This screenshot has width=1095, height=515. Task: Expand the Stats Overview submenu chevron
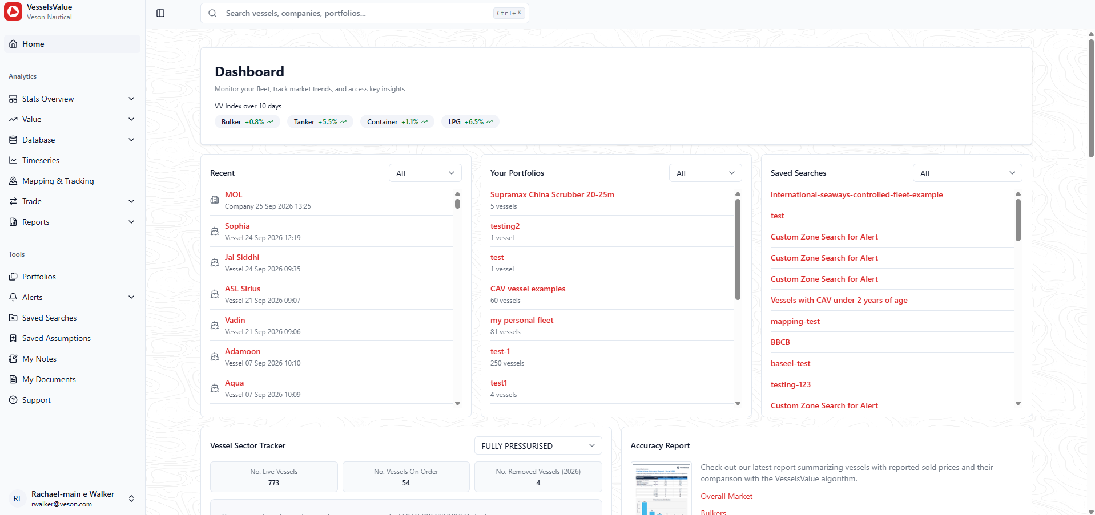[x=131, y=99]
